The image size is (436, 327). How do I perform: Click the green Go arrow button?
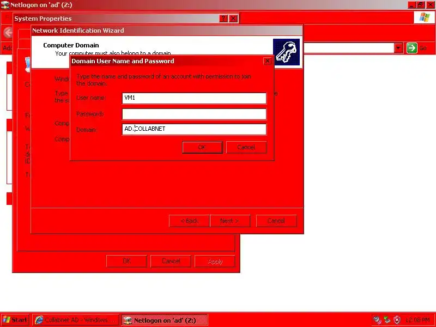tap(412, 48)
